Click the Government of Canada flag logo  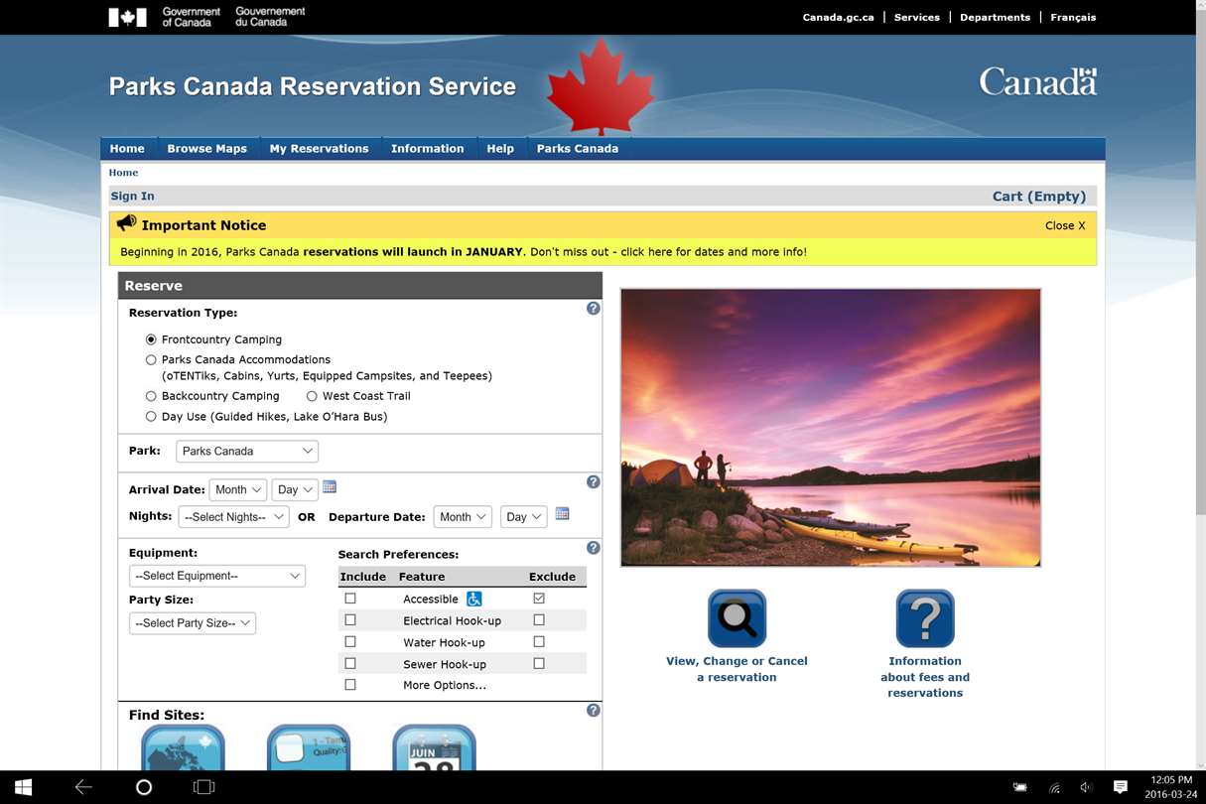pos(127,17)
